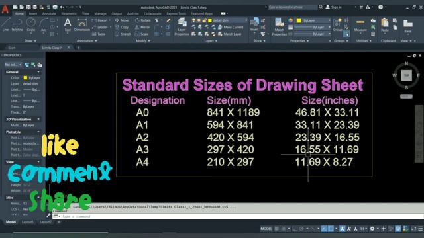Select the Polyline tool
Screen dimensions: 424x238
pyautogui.click(x=17, y=24)
